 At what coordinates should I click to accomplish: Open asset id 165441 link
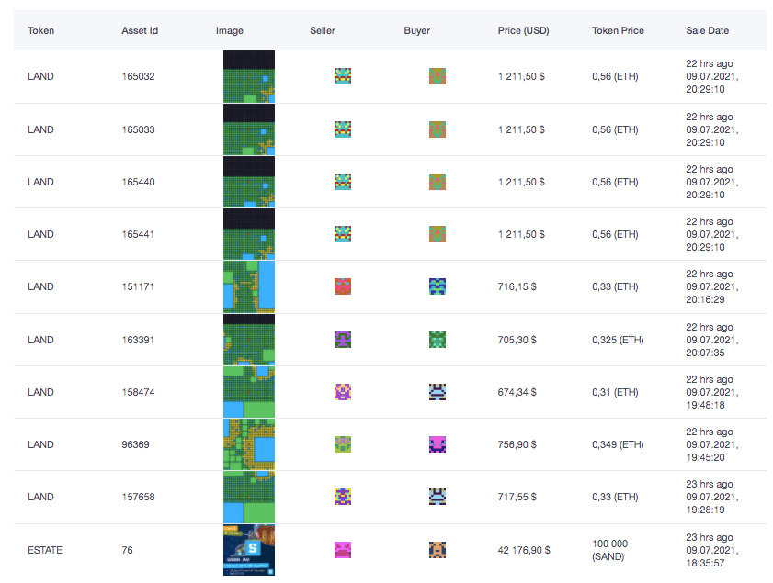coord(138,234)
